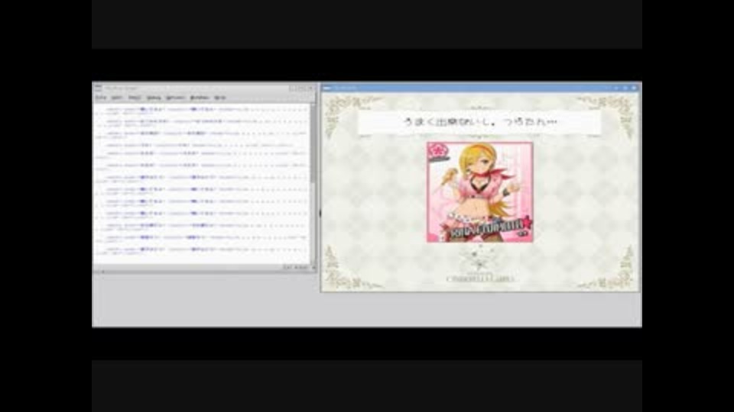Image resolution: width=734 pixels, height=412 pixels.
Task: Open the Windows menu in Python Shell
Action: pos(200,98)
